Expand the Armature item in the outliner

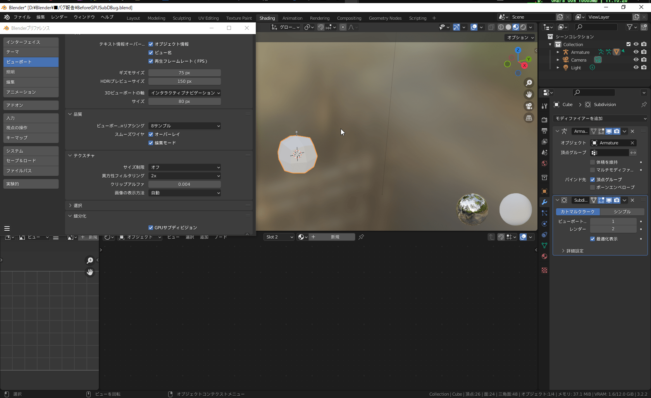tap(558, 52)
